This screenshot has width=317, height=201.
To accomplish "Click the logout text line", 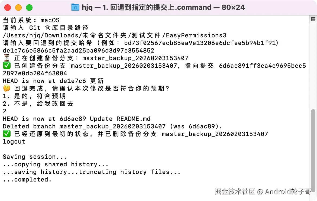I will [x=14, y=141].
